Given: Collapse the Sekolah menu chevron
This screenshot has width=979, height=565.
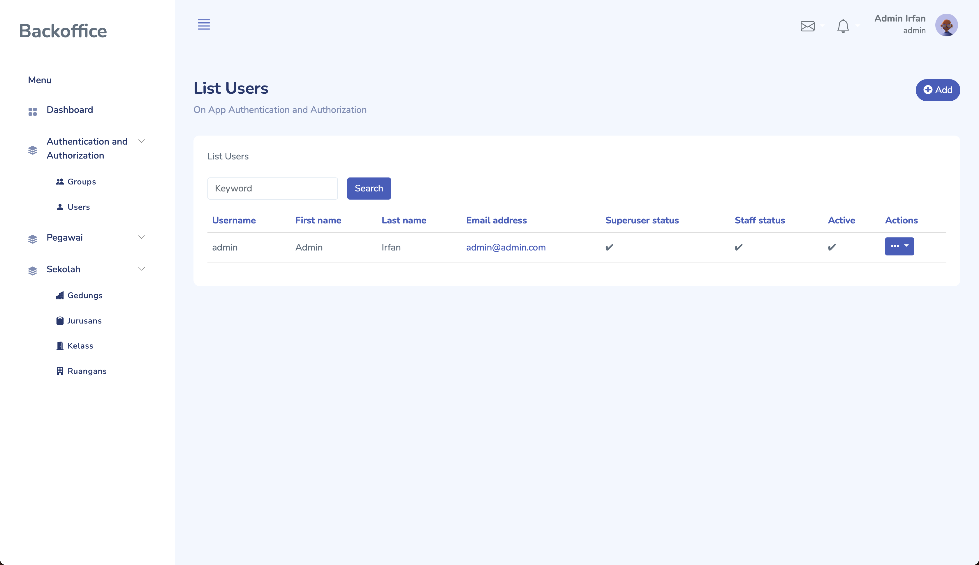Looking at the screenshot, I should (x=141, y=269).
